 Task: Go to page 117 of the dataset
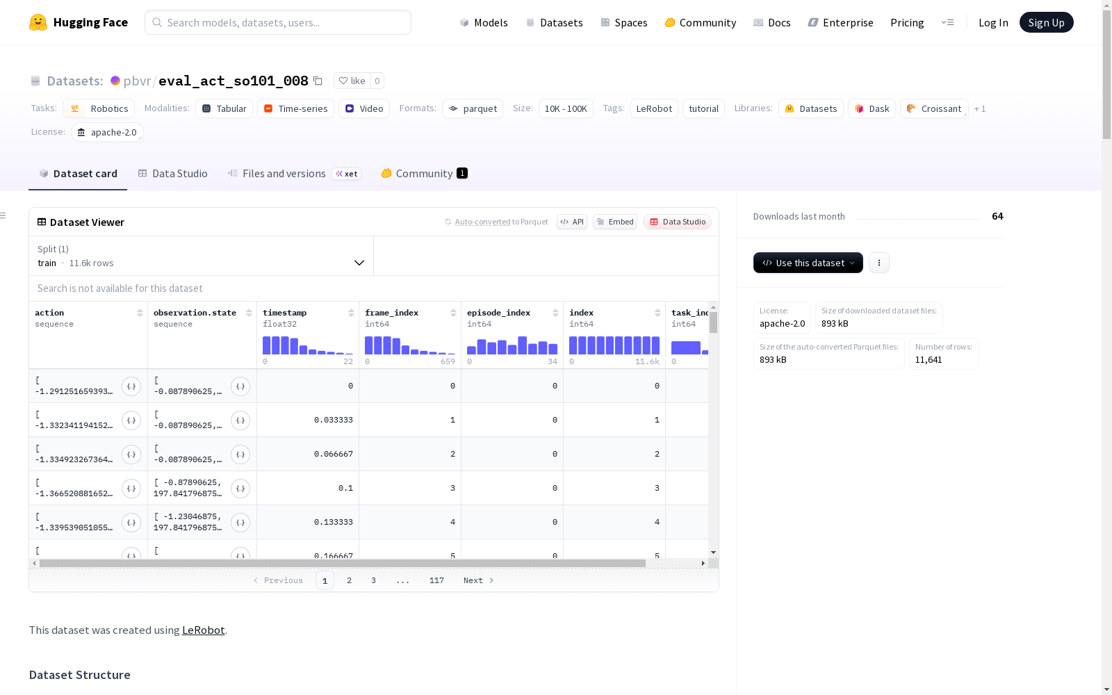click(436, 580)
